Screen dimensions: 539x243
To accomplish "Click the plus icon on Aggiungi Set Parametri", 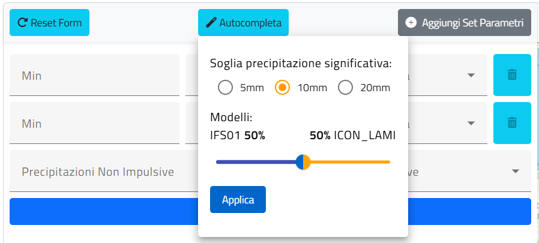I will point(411,23).
